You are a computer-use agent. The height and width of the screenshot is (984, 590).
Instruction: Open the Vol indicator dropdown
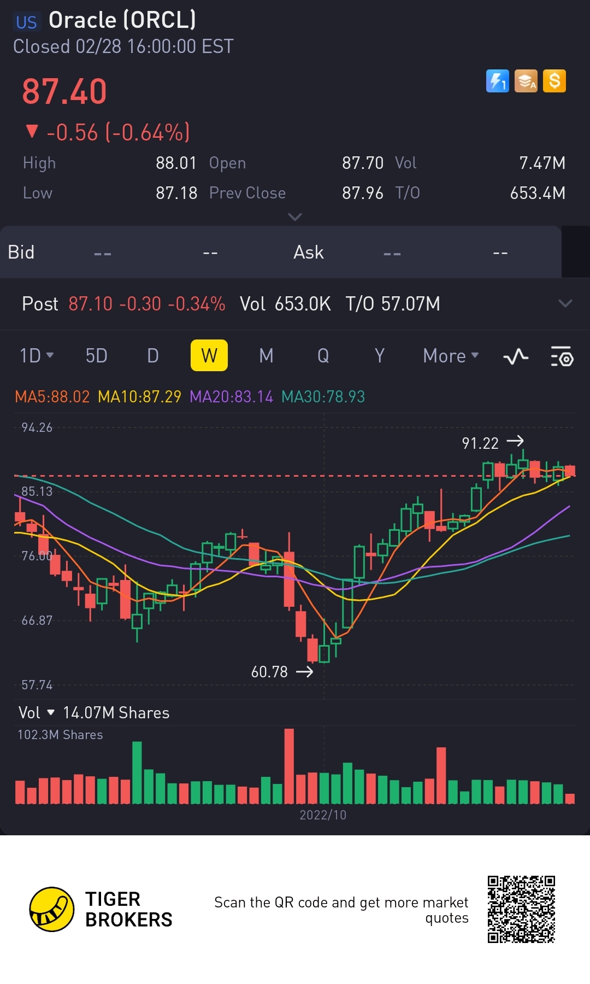pyautogui.click(x=37, y=713)
